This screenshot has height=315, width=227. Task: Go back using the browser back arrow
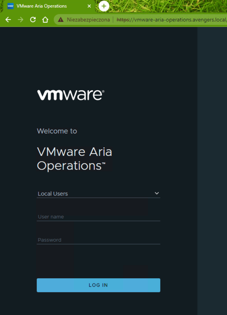tap(8, 20)
